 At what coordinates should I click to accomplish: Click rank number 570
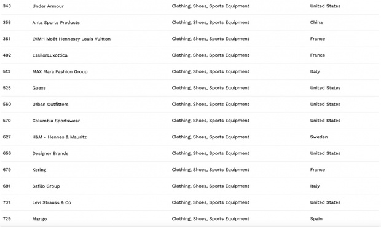[x=7, y=121]
